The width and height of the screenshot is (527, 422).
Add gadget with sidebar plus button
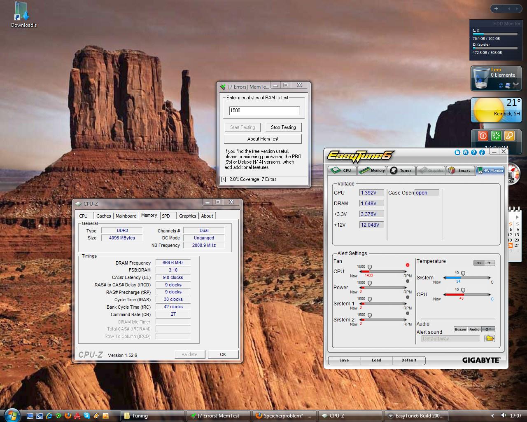(496, 8)
